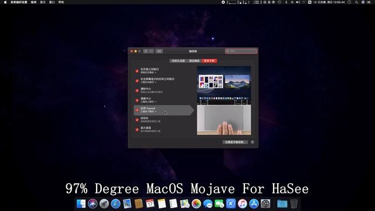Open the blue Downloads folder in Dock
Image resolution: width=375 pixels, height=211 pixels.
[282, 204]
